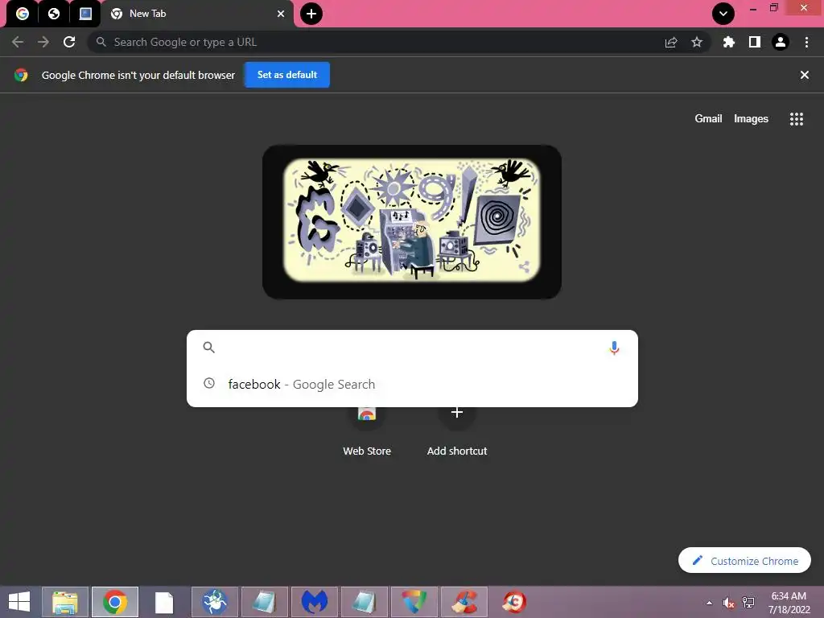Click the muted volume tray icon

pyautogui.click(x=728, y=603)
